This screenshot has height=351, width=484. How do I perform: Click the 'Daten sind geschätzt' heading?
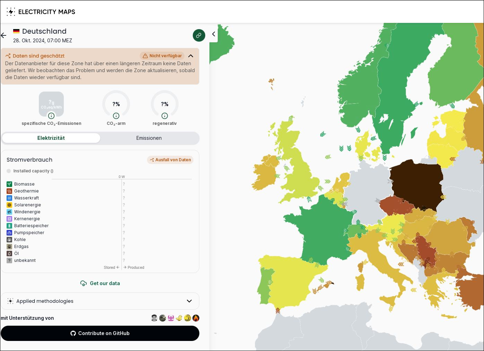pyautogui.click(x=38, y=56)
